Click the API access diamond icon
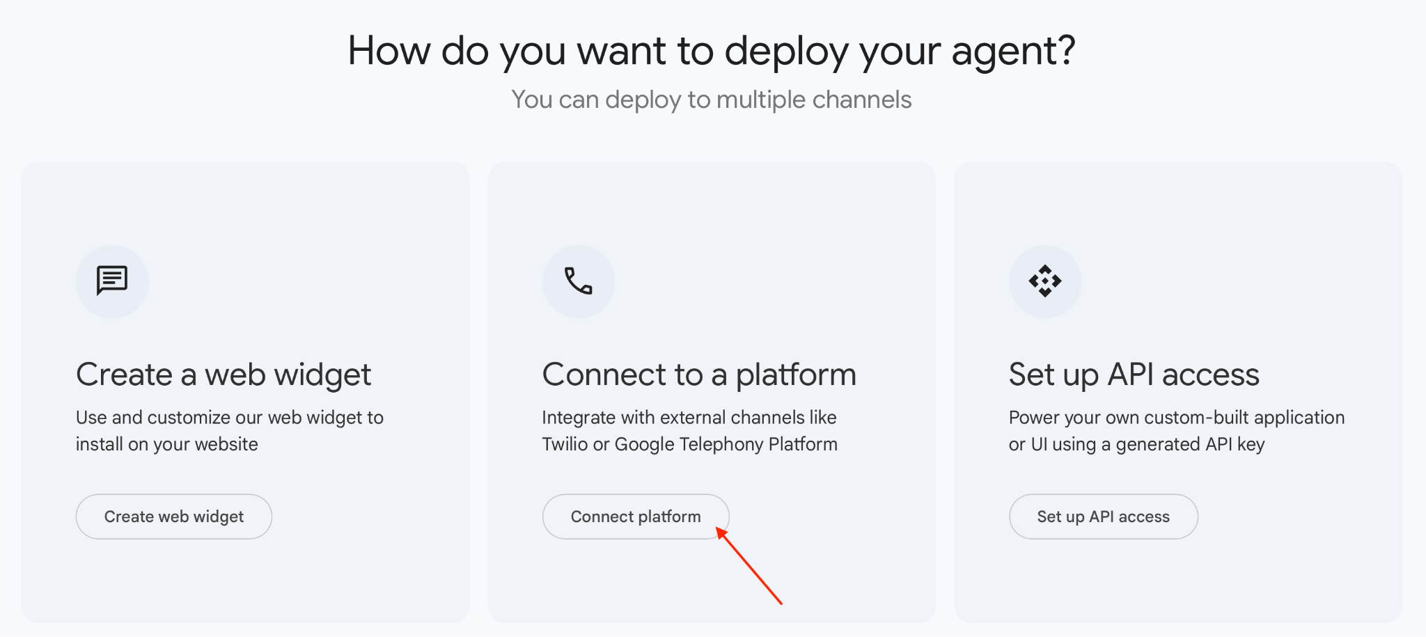Image resolution: width=1426 pixels, height=637 pixels. pyautogui.click(x=1045, y=281)
